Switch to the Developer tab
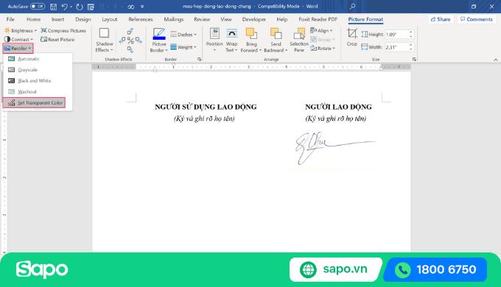This screenshot has height=287, width=501. pyautogui.click(x=254, y=19)
